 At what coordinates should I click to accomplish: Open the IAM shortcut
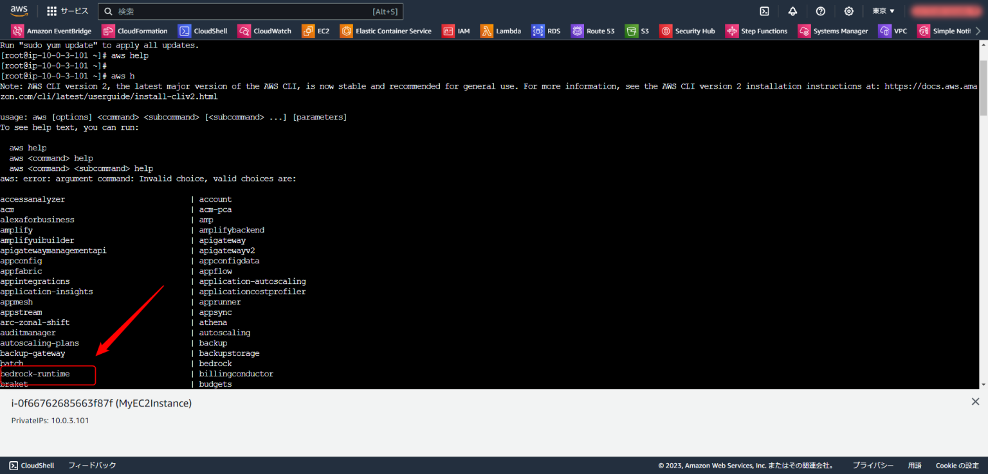tap(456, 31)
